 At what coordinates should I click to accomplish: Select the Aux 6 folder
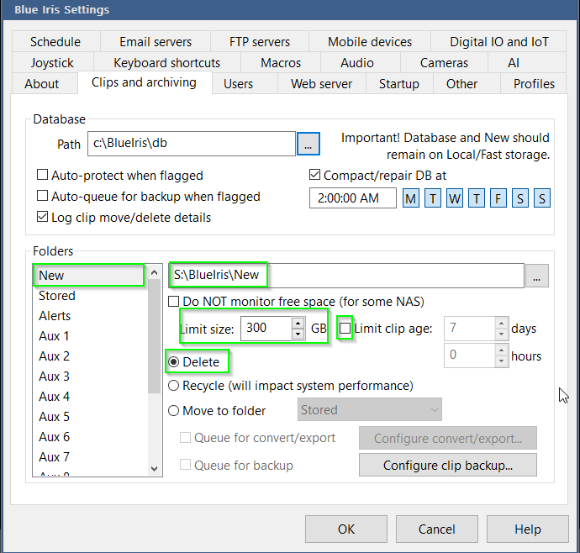(x=89, y=437)
